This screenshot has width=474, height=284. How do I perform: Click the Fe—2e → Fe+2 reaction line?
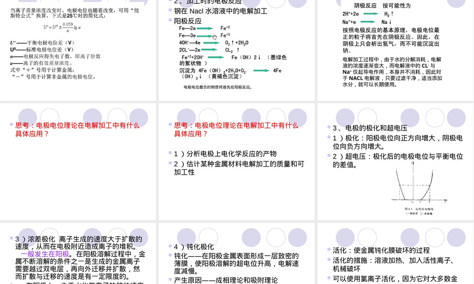click(204, 28)
